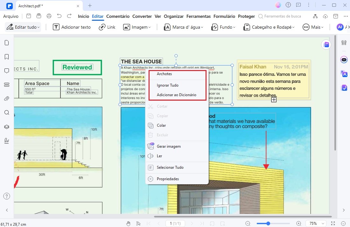Screen dimensions: 350x227
Task: Click the horizontal scrollbar
Action: pyautogui.click(x=243, y=216)
